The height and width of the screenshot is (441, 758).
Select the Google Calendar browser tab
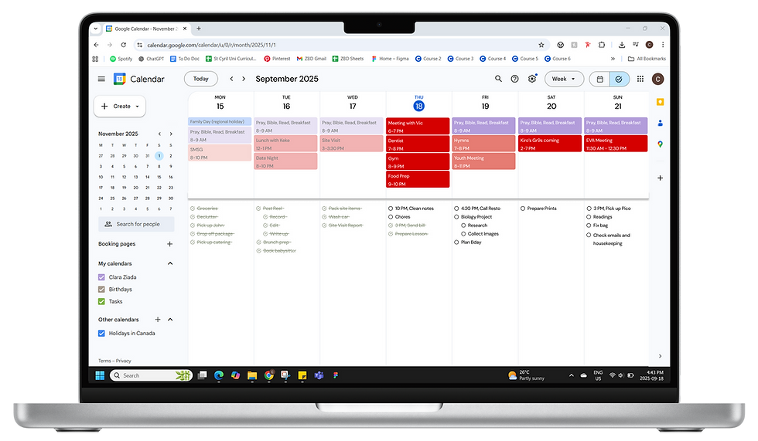[x=146, y=29]
